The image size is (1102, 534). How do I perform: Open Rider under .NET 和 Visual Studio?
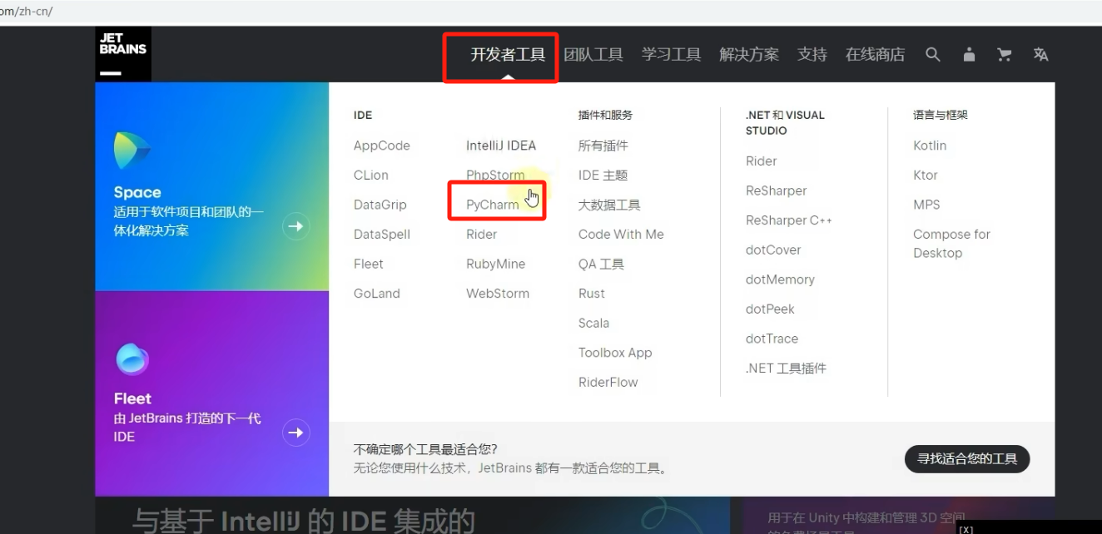762,161
